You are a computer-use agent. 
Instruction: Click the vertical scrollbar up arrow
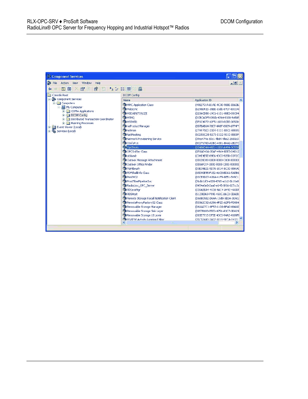[x=241, y=100]
